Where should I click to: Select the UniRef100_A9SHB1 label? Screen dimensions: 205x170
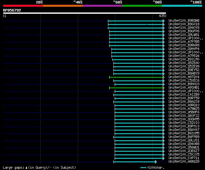[x=184, y=87]
